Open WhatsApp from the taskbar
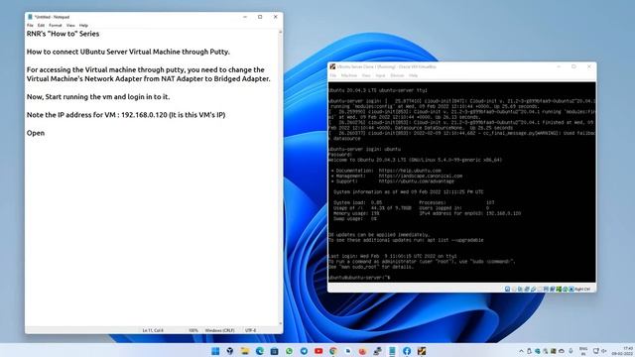Screen dimensions: 635x357 click(289, 351)
